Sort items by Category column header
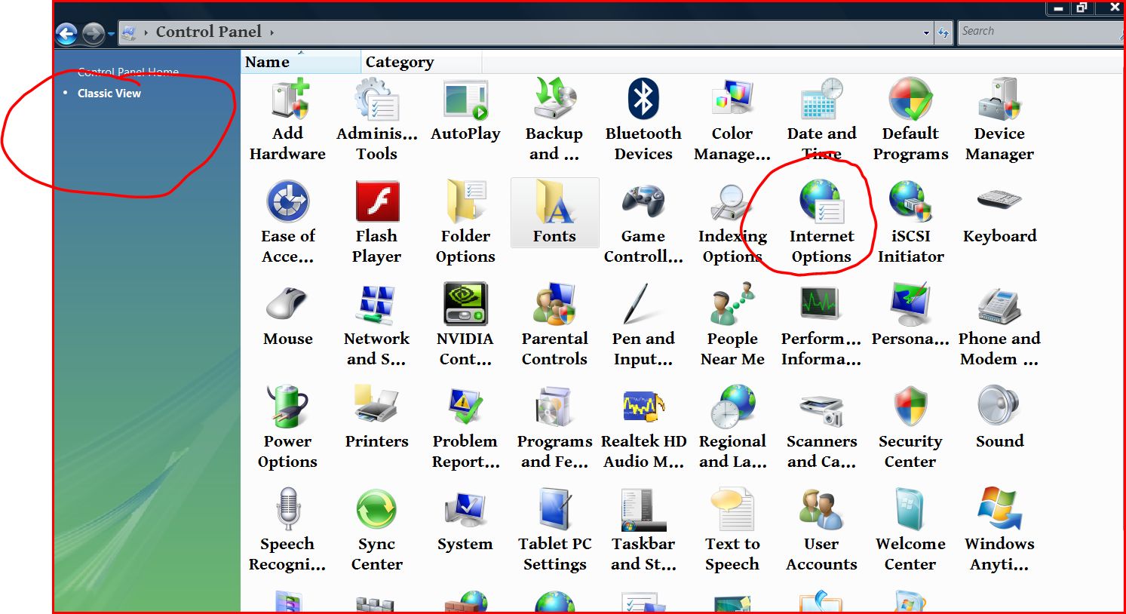 (x=421, y=63)
